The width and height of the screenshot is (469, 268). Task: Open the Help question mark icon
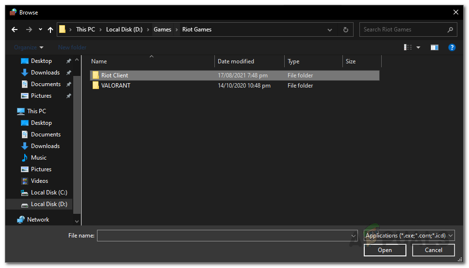452,47
